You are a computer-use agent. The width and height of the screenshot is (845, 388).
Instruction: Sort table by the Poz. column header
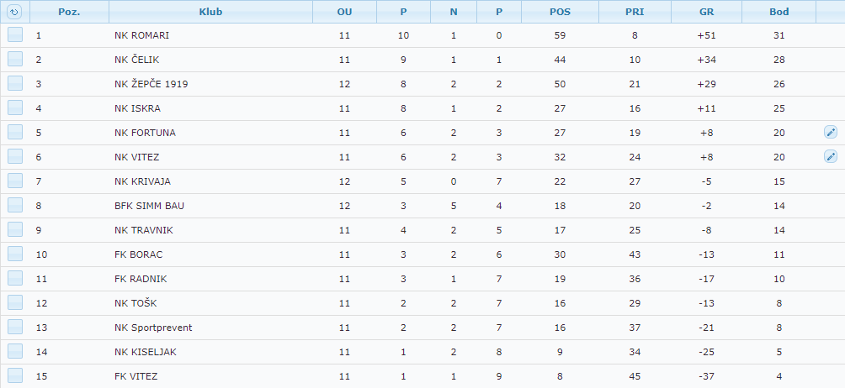69,12
